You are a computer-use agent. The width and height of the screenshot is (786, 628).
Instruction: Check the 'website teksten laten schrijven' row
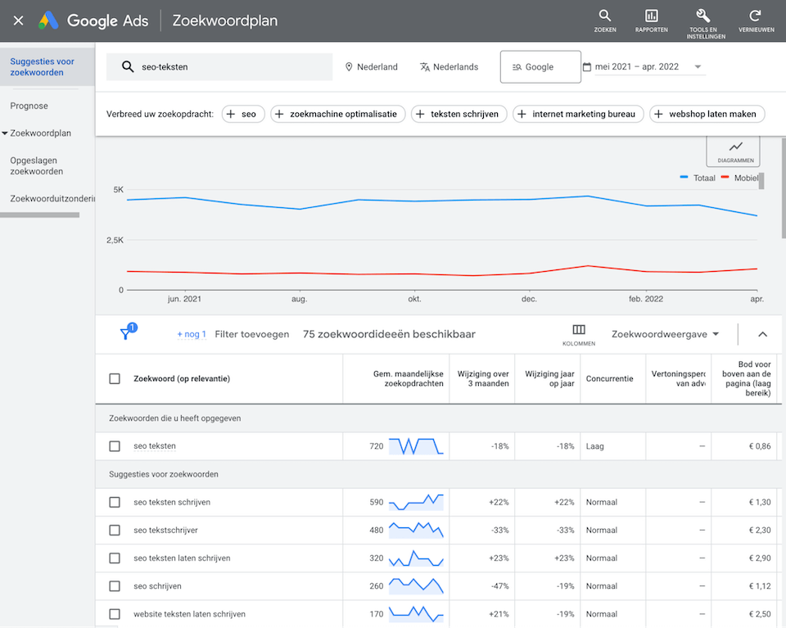[115, 614]
